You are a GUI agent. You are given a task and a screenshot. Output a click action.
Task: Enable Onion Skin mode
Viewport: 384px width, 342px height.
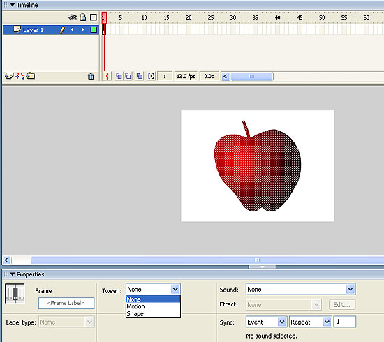119,76
